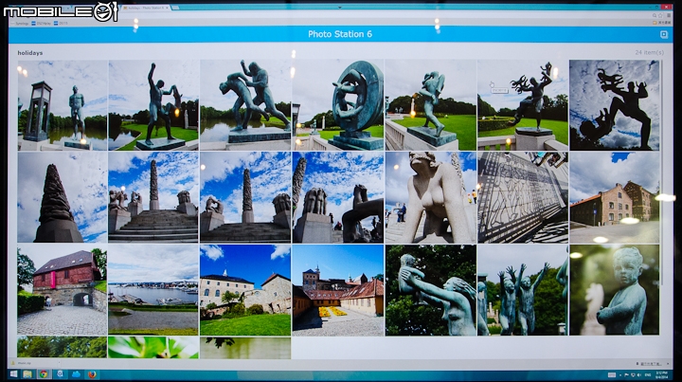Open a new browser tab
Viewport: 682px width, 382px height.
176,8
